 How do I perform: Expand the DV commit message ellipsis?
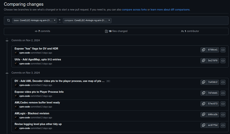click(108, 81)
